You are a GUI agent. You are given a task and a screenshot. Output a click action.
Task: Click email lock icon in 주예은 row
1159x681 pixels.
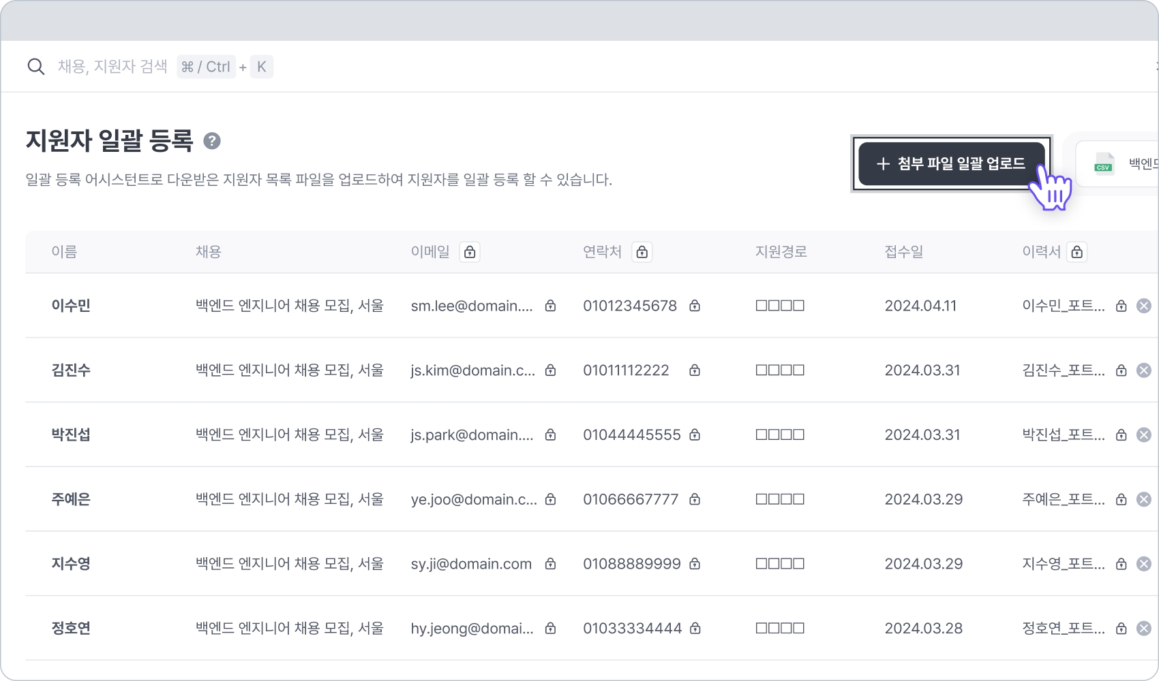pyautogui.click(x=550, y=499)
